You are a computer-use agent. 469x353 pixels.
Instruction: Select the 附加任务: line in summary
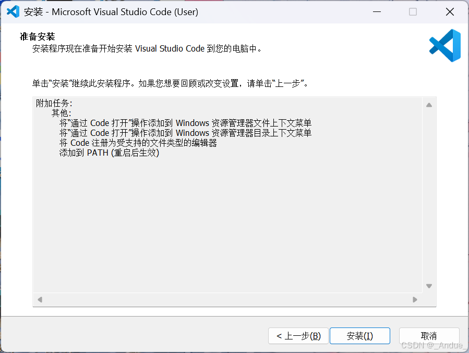(54, 103)
